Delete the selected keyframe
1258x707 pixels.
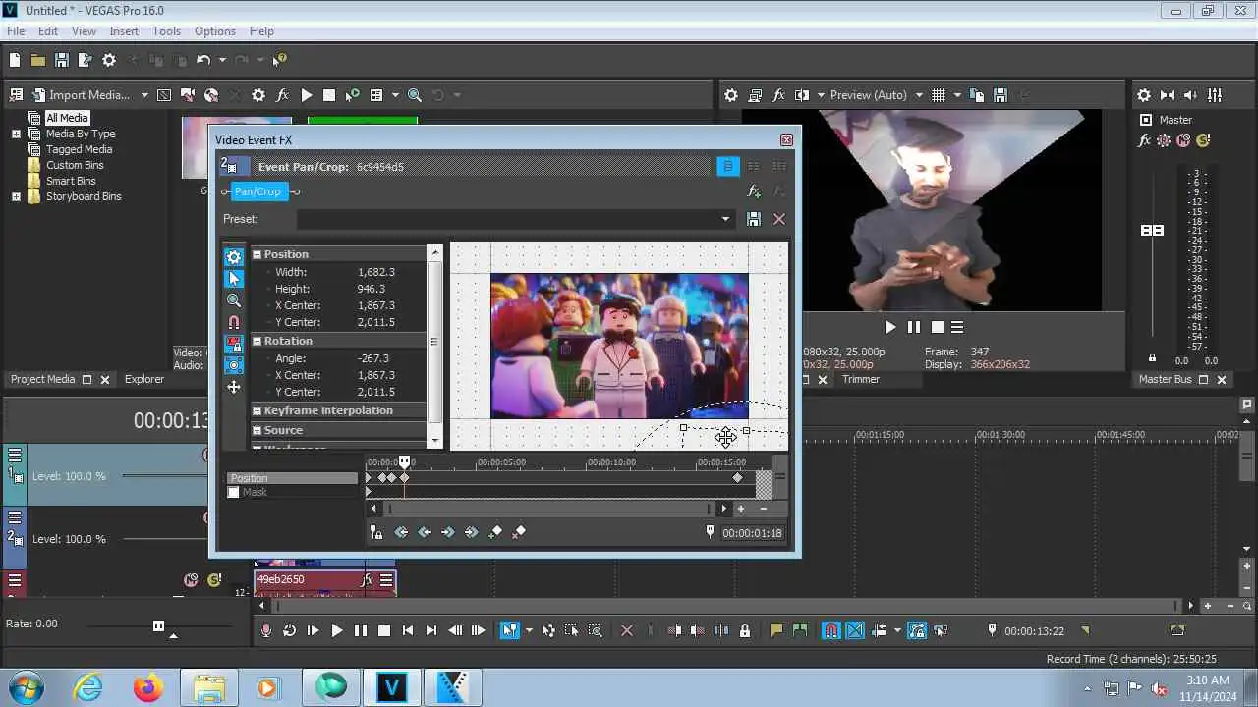coord(519,532)
